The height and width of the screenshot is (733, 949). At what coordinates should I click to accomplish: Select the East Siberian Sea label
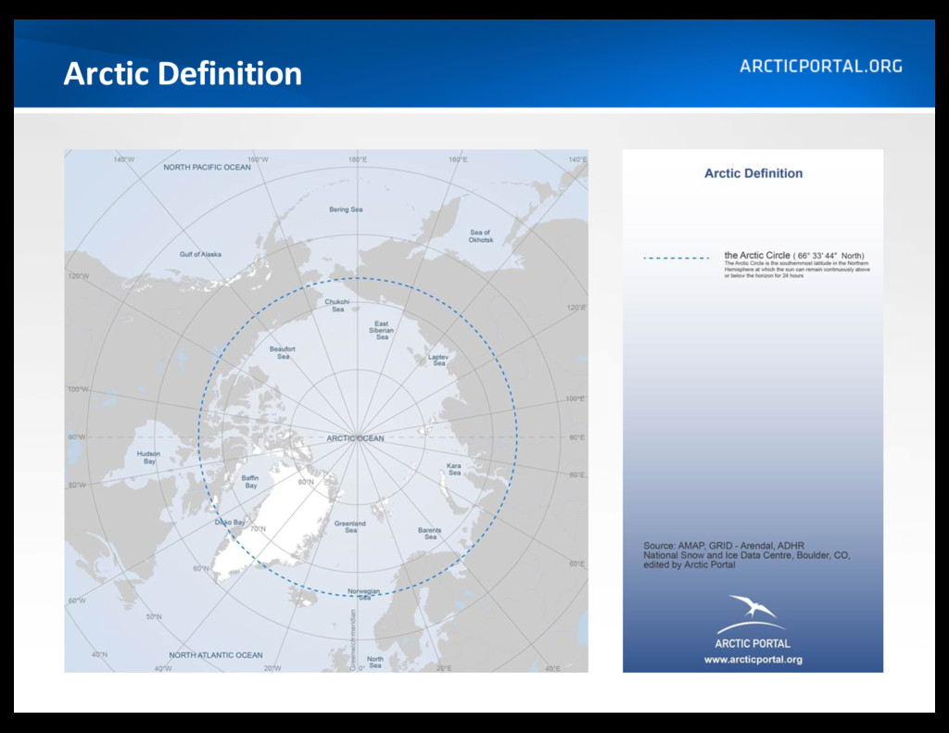[x=381, y=331]
